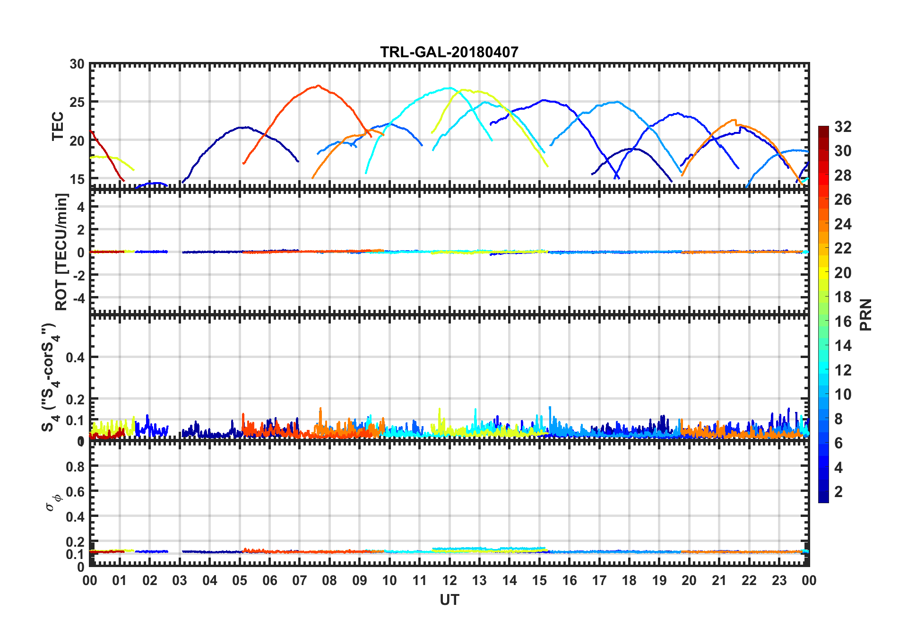The width and height of the screenshot is (899, 629).
Task: Click S4 panel tick label 0.4
Action: (76, 358)
